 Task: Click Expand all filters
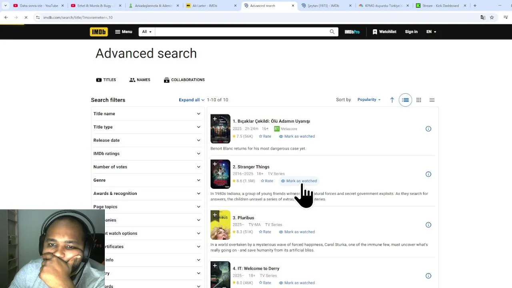192,100
